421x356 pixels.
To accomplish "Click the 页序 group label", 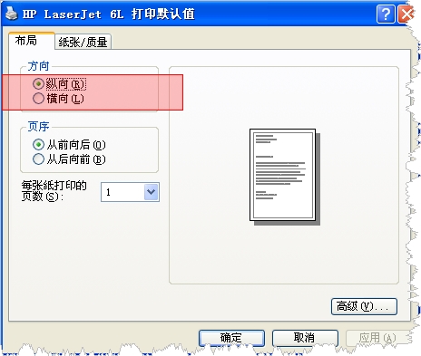I will click(38, 127).
